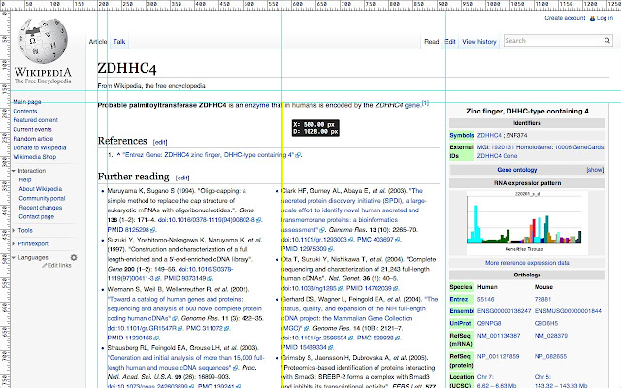The height and width of the screenshot is (388, 621).
Task: Click the Languages settings gear icon
Action: pos(73,257)
